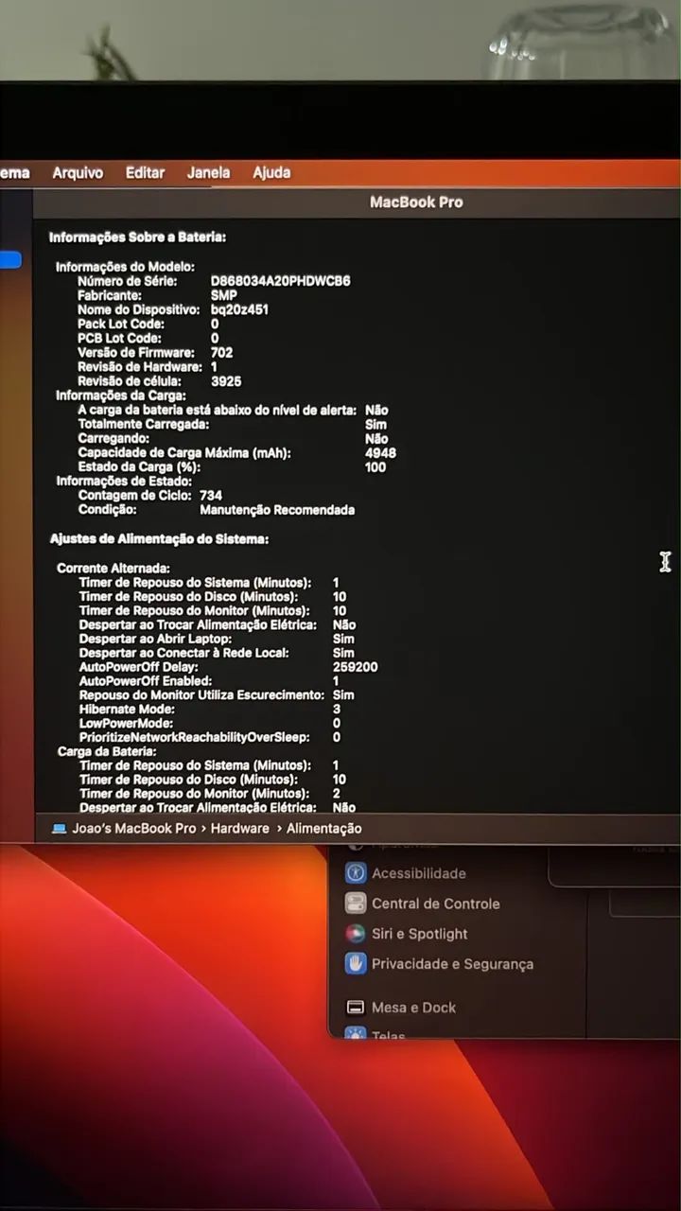The image size is (681, 1211).
Task: Select Alimentação in the path bar
Action: pos(324,828)
